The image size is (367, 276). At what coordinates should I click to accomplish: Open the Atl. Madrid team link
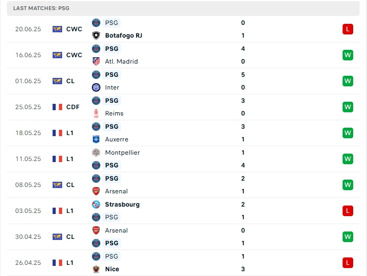click(x=122, y=61)
